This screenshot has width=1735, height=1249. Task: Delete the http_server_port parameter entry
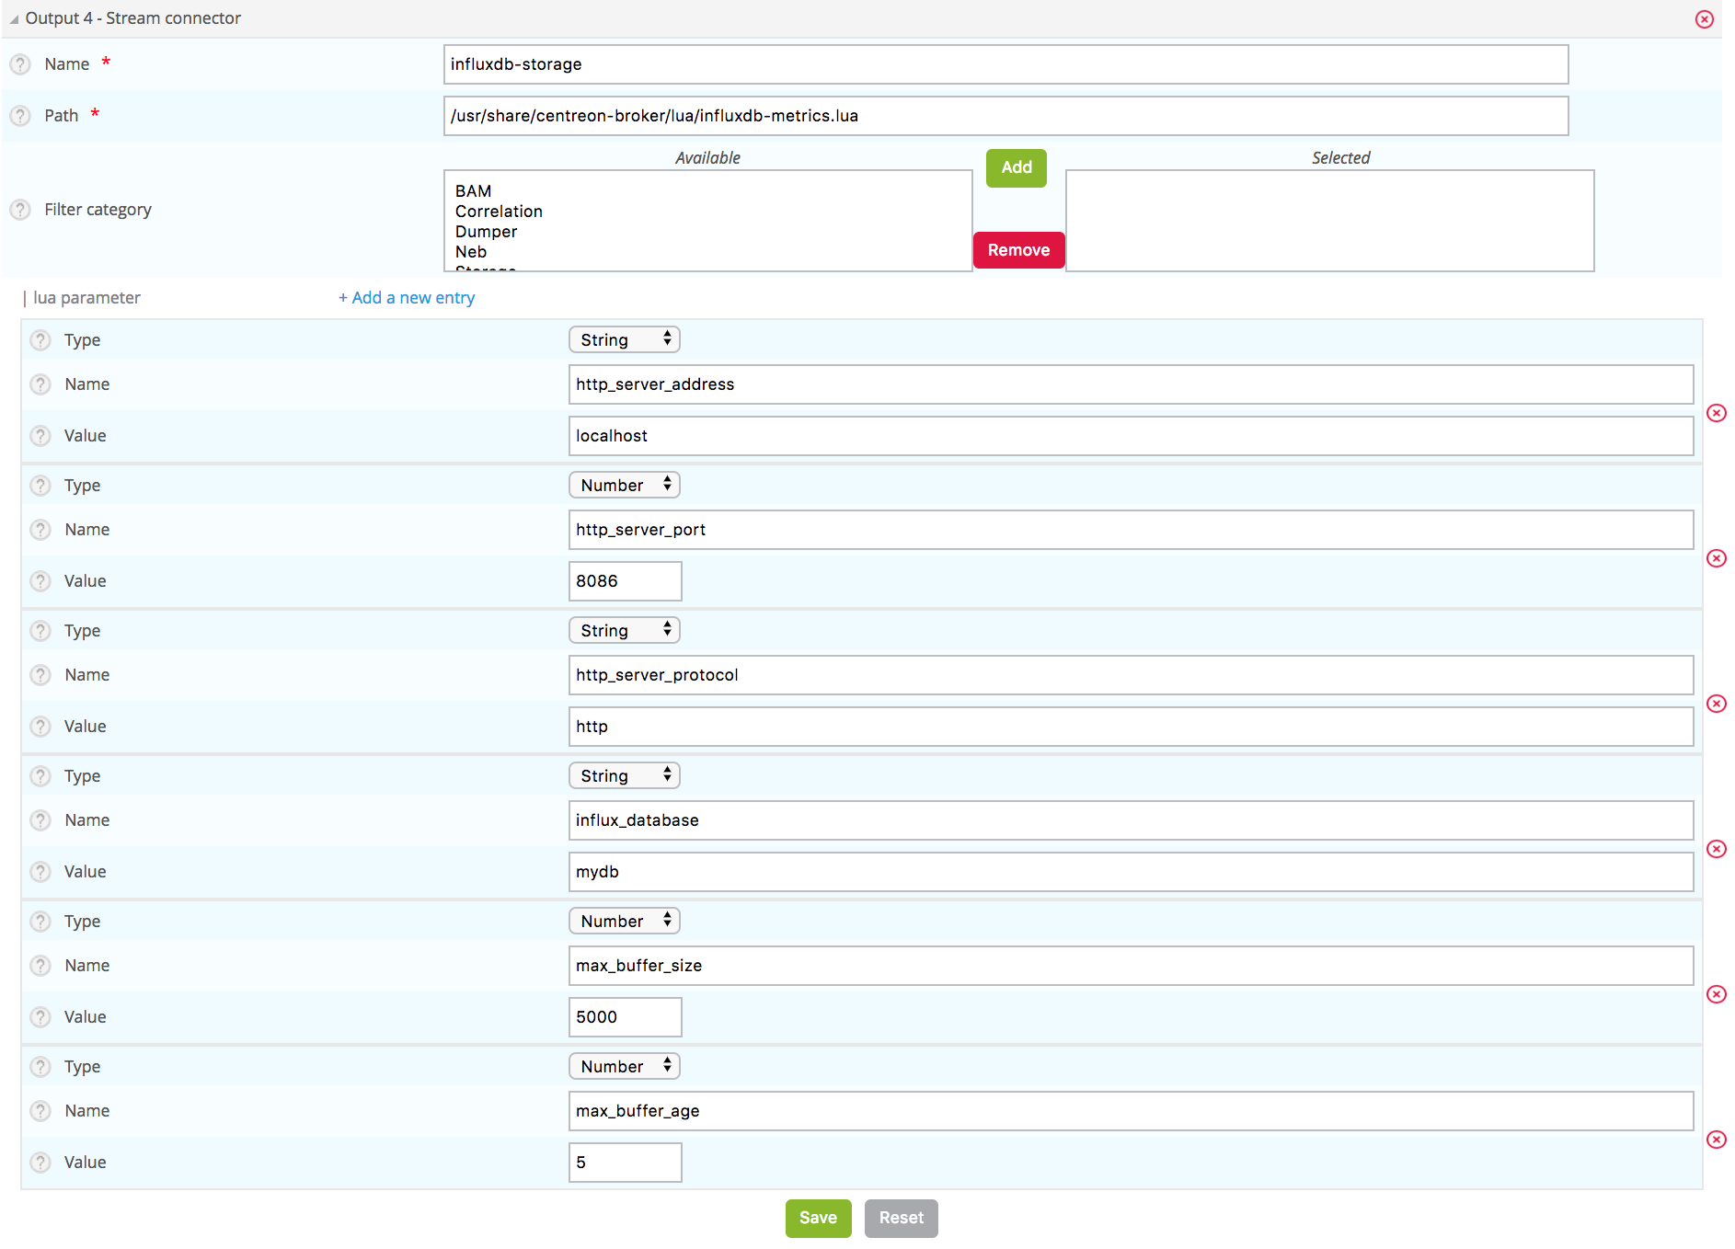[1716, 558]
